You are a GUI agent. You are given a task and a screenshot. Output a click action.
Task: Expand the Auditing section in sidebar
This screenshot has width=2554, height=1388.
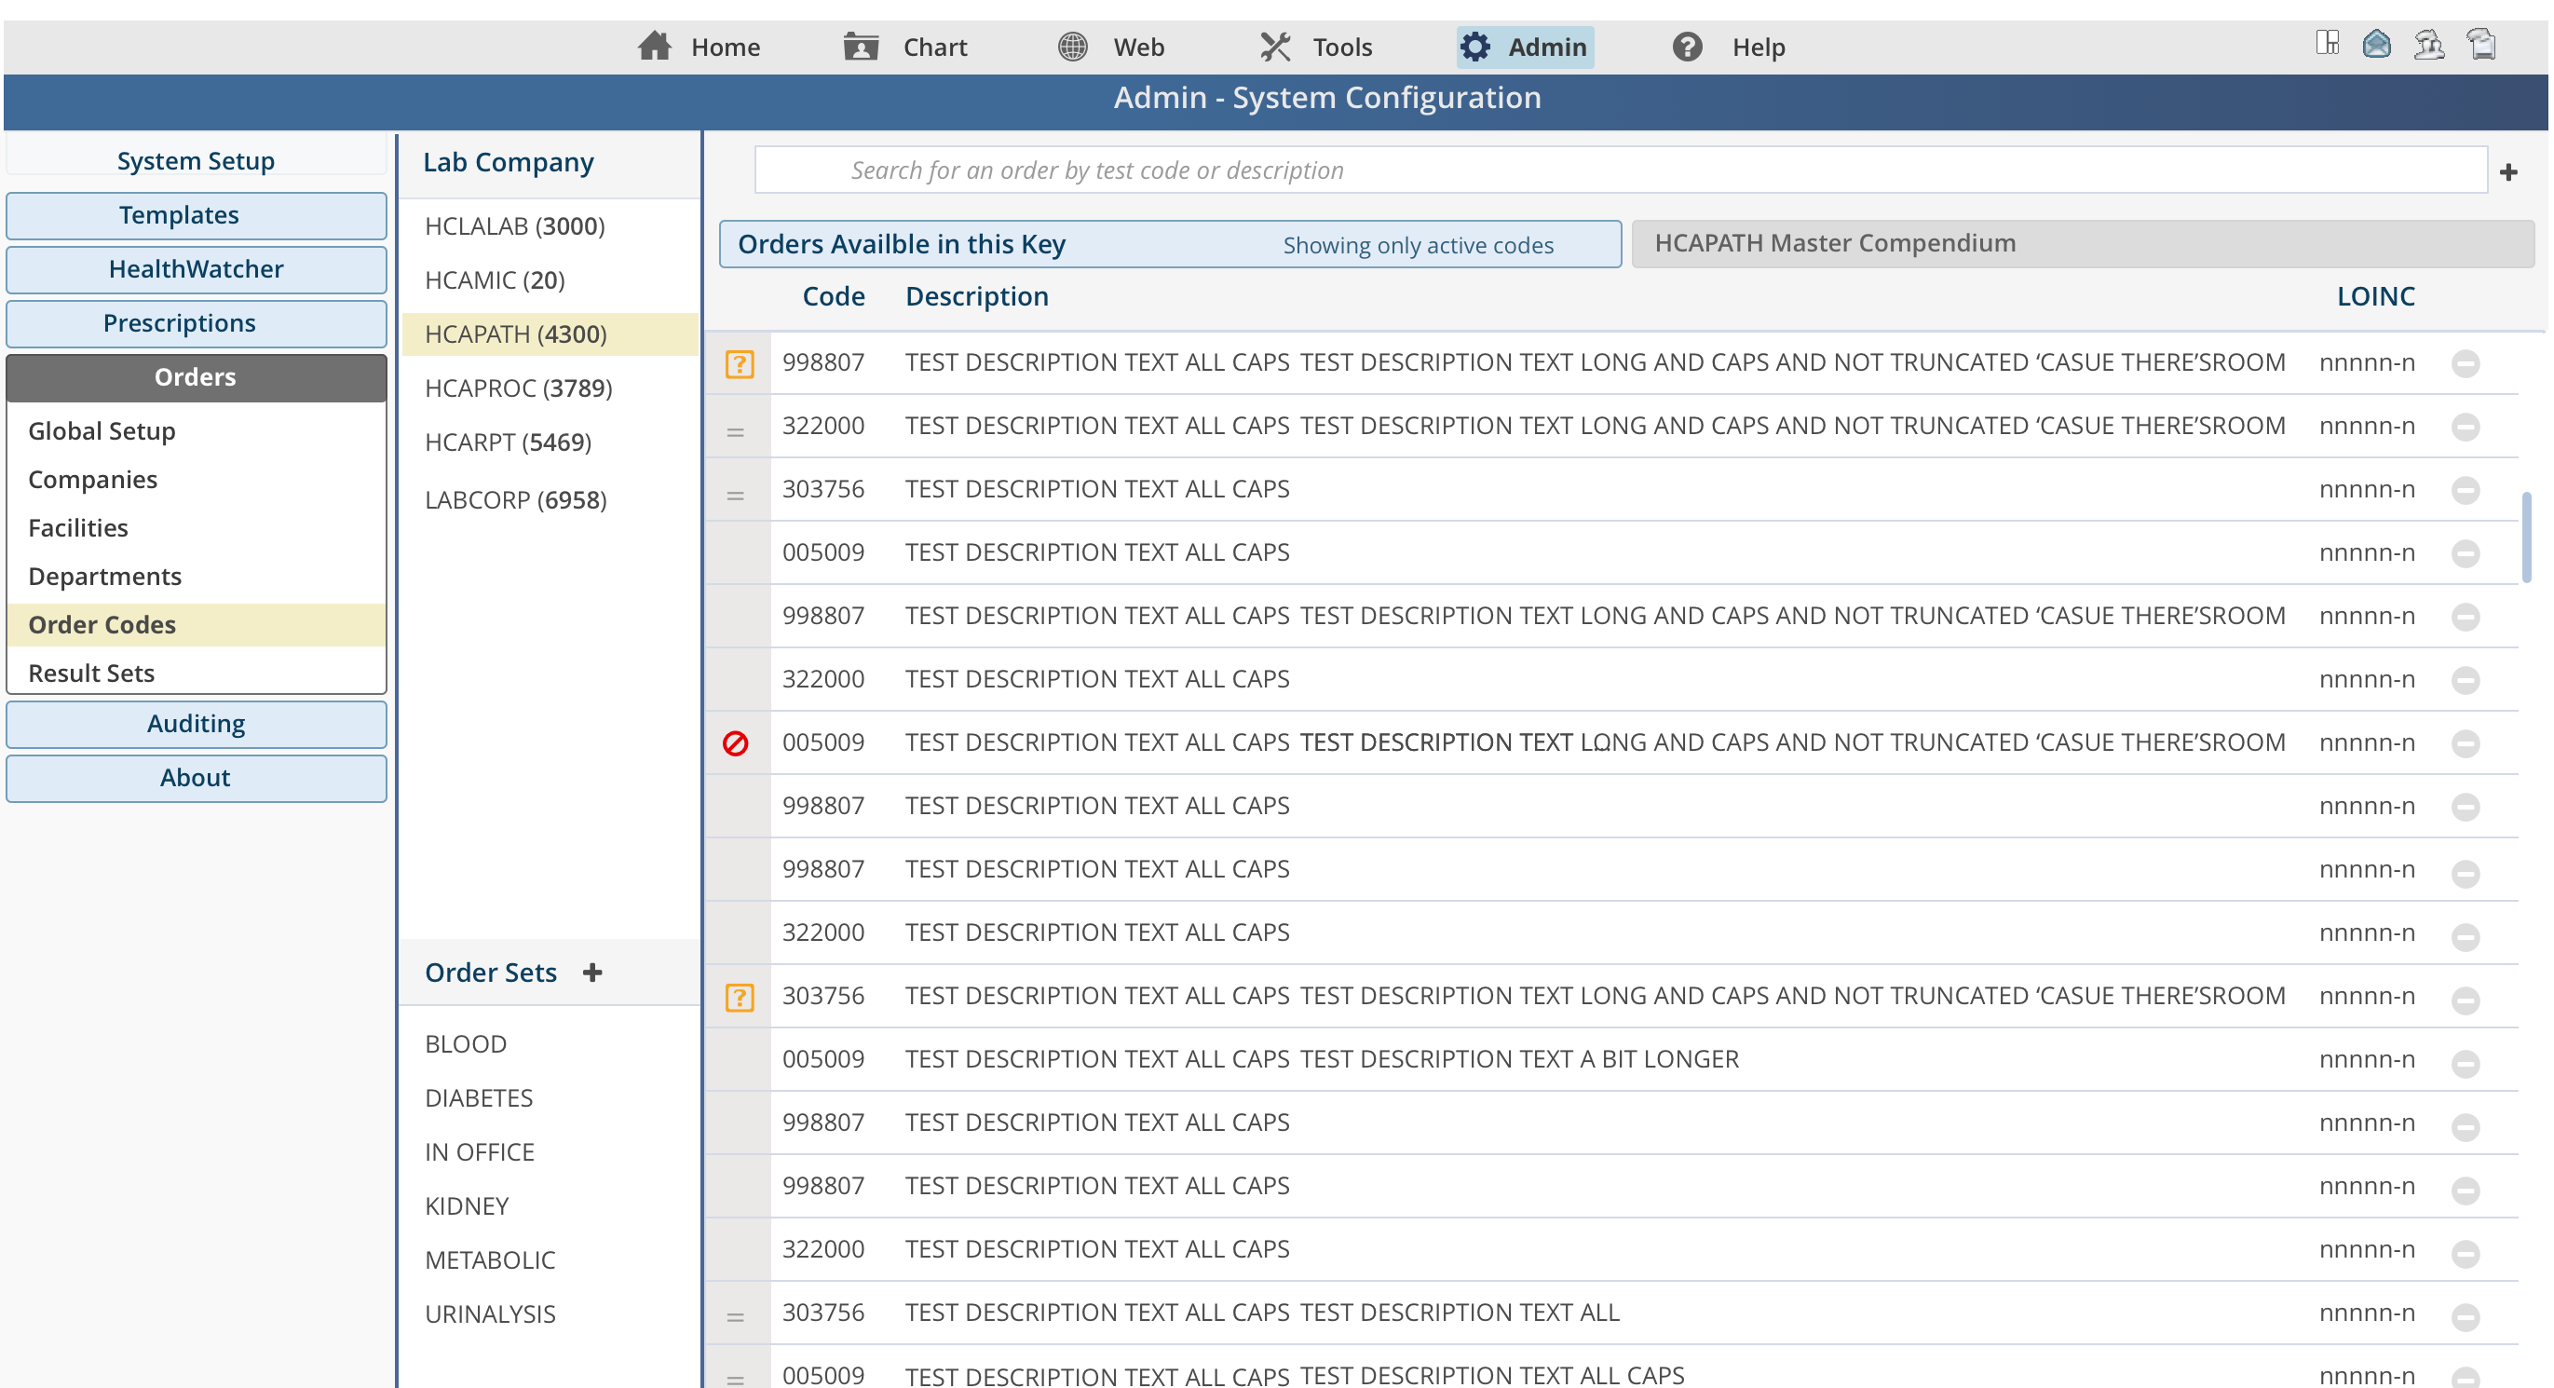[197, 724]
